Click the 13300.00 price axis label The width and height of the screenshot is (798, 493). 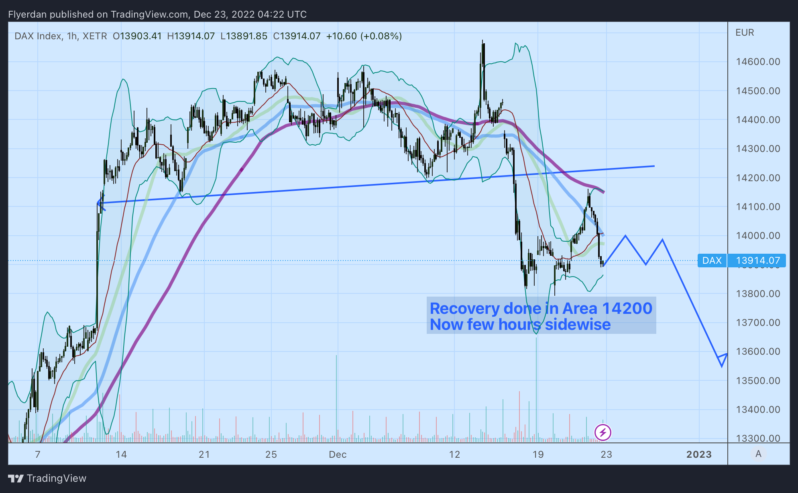click(x=758, y=438)
